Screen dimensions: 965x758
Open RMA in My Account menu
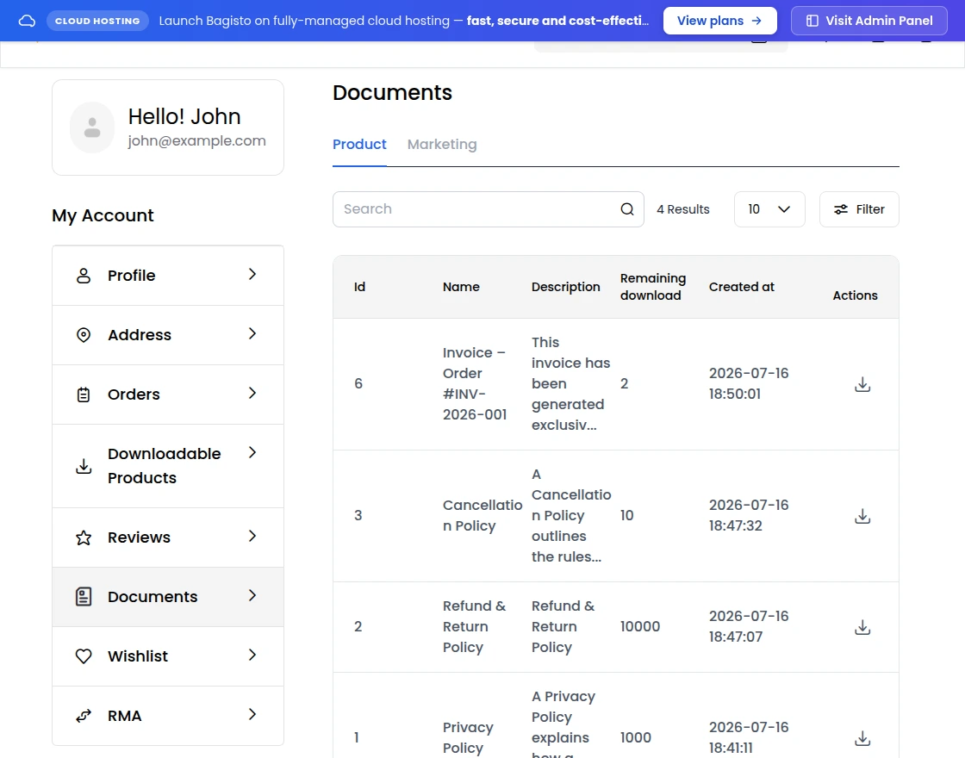click(168, 716)
